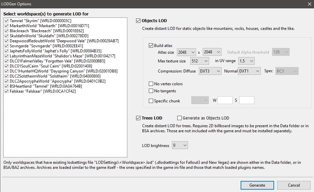Toggle DLC01FalmerValley "Forgotten Vale" checkbox
This screenshot has width=314, height=192.
tap(6, 61)
